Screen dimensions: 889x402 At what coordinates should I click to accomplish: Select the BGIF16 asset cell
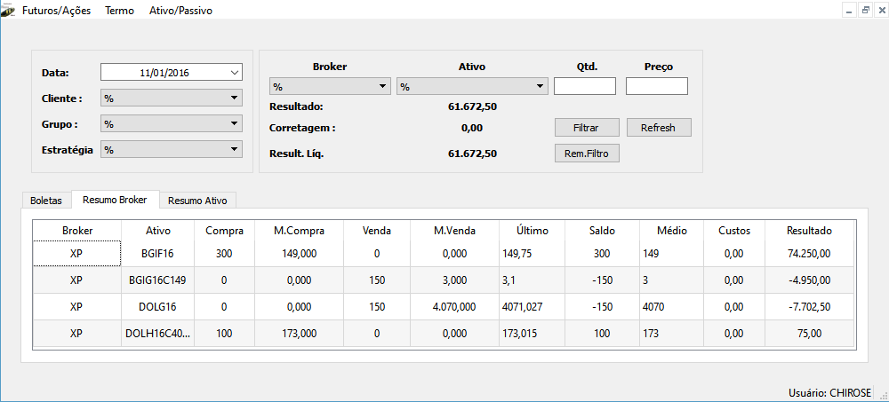pos(158,254)
